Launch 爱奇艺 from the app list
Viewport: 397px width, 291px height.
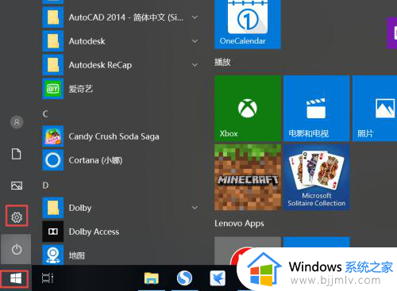tap(53, 89)
